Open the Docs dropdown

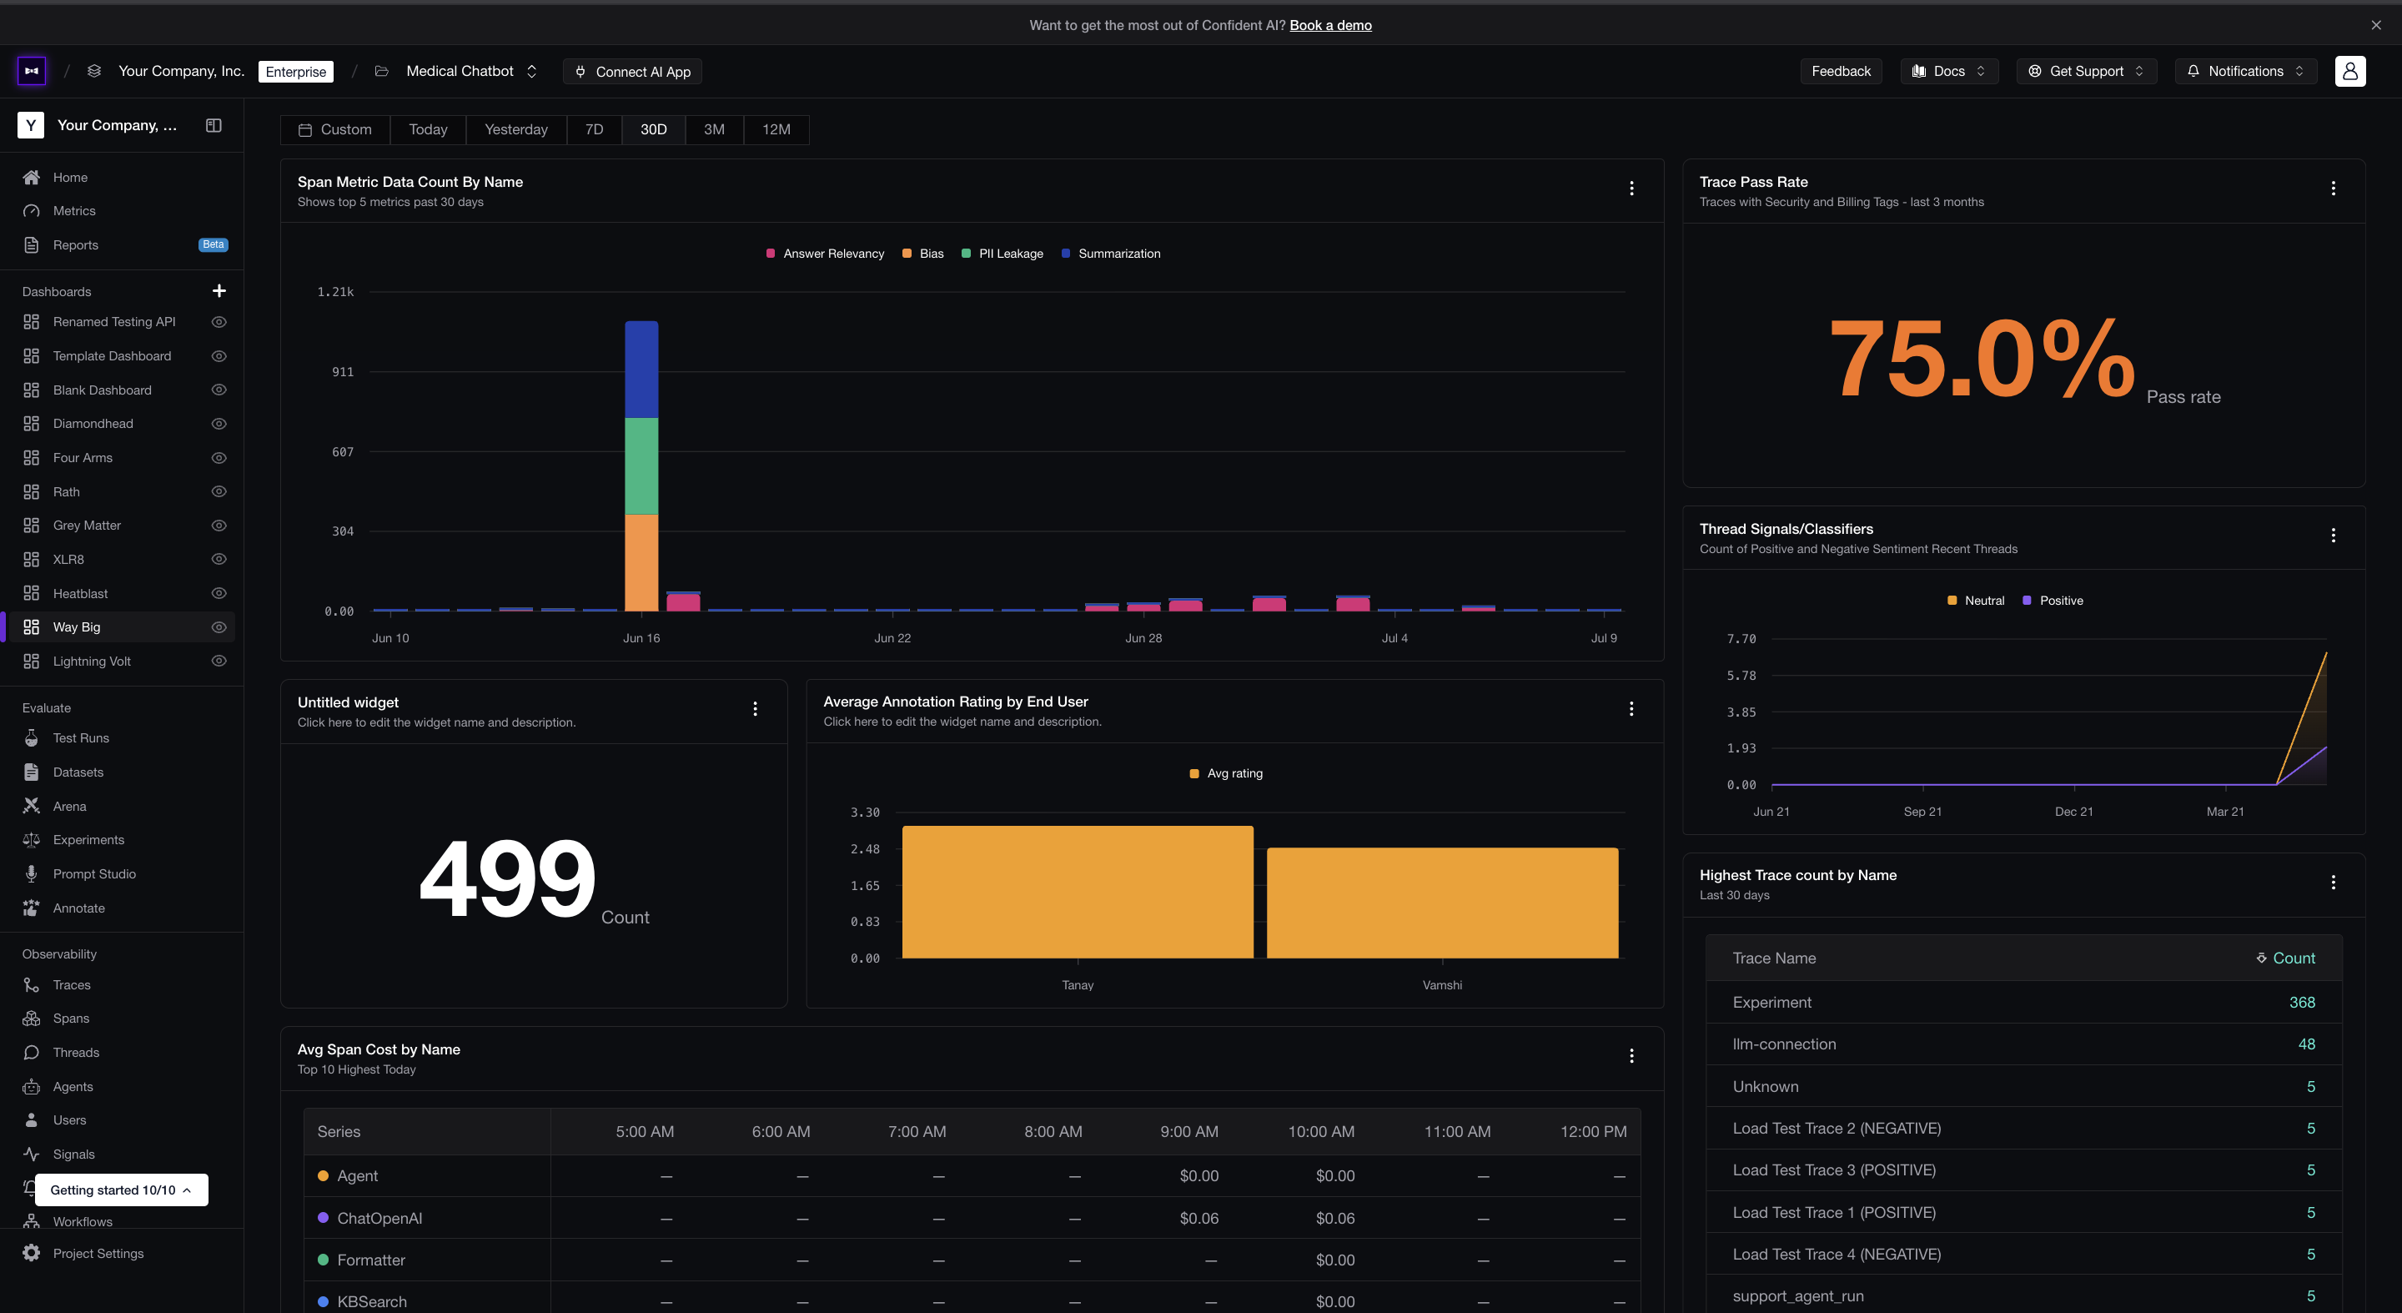1949,71
